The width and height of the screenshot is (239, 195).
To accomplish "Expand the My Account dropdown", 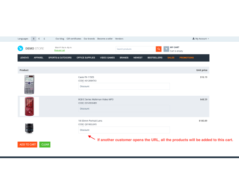I will (x=201, y=39).
